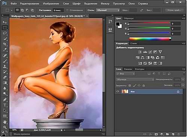Open the Файл menu
The height and width of the screenshot is (137, 187).
coord(13,4)
